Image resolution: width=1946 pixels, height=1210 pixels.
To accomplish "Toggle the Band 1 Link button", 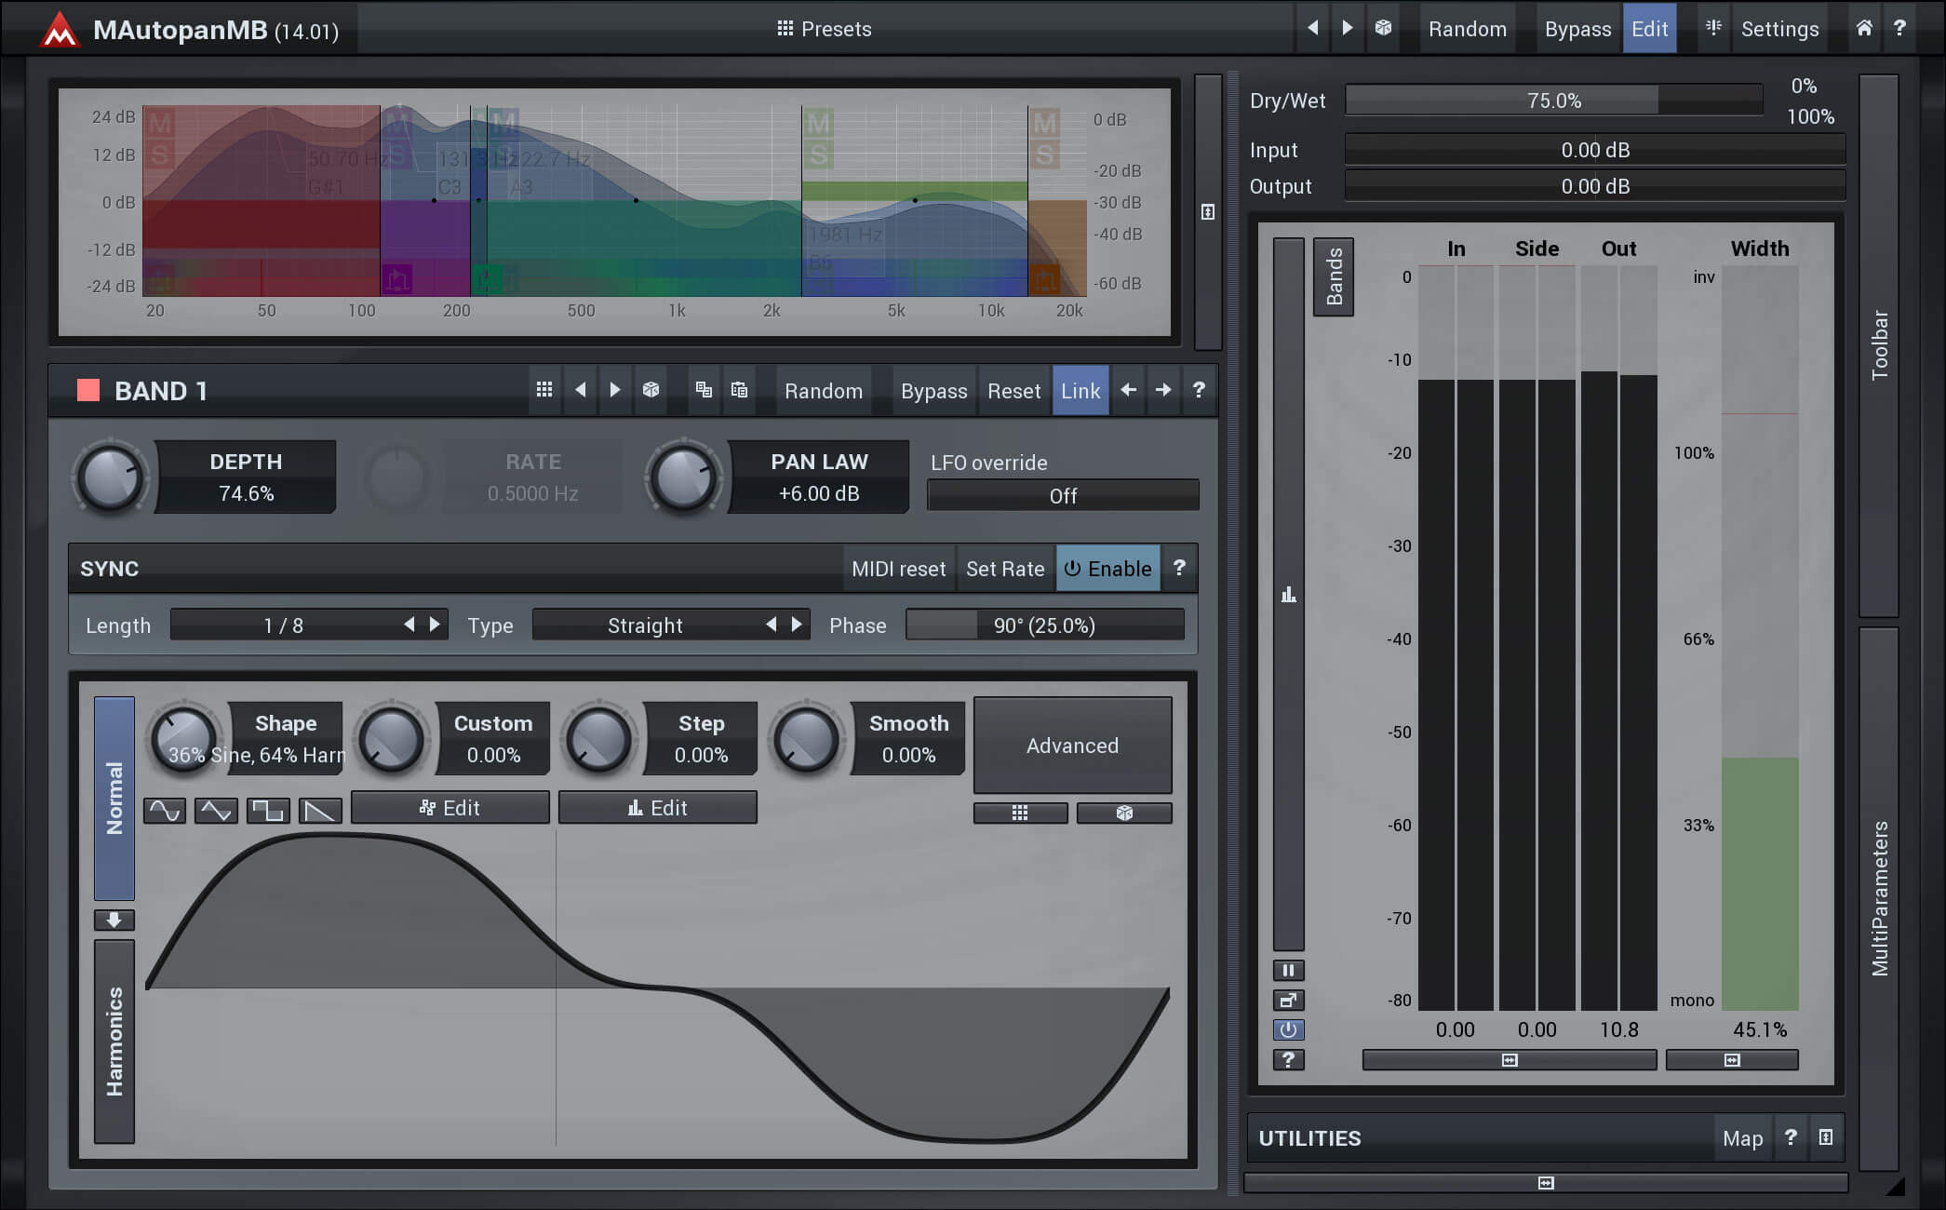I will [1080, 390].
